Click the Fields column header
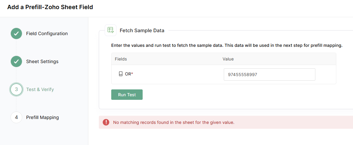 pyautogui.click(x=121, y=59)
